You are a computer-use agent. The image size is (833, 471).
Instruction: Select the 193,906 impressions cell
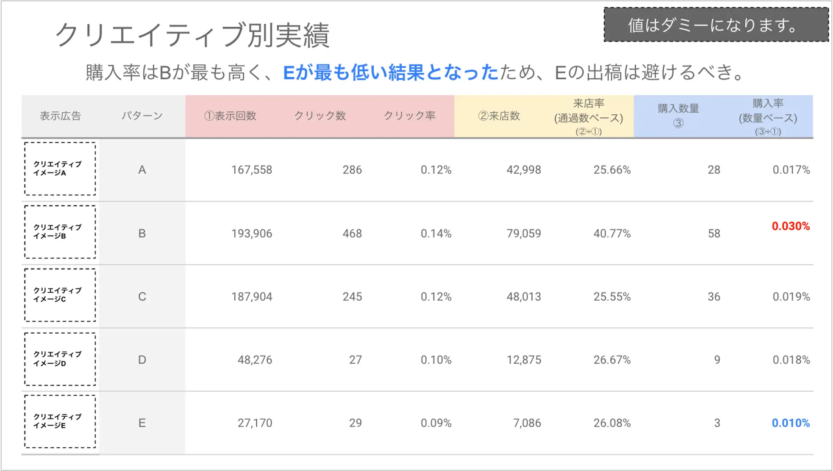point(252,233)
